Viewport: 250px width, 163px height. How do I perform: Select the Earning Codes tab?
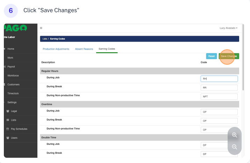[x=107, y=49]
